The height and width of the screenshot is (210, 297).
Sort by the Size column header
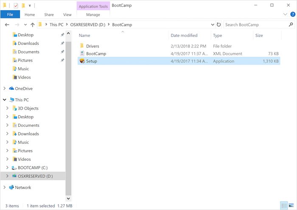click(x=259, y=35)
